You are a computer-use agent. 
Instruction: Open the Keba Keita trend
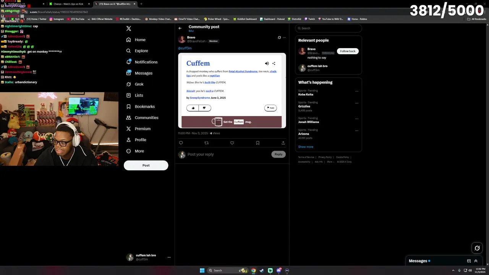coord(306,94)
